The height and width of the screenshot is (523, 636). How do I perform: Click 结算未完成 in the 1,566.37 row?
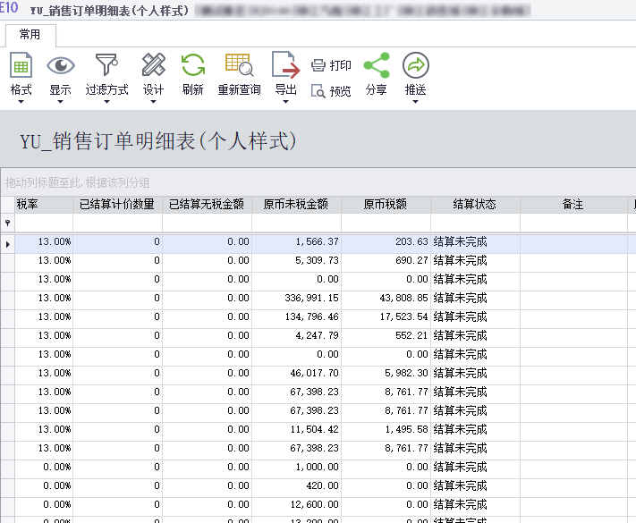tap(475, 242)
